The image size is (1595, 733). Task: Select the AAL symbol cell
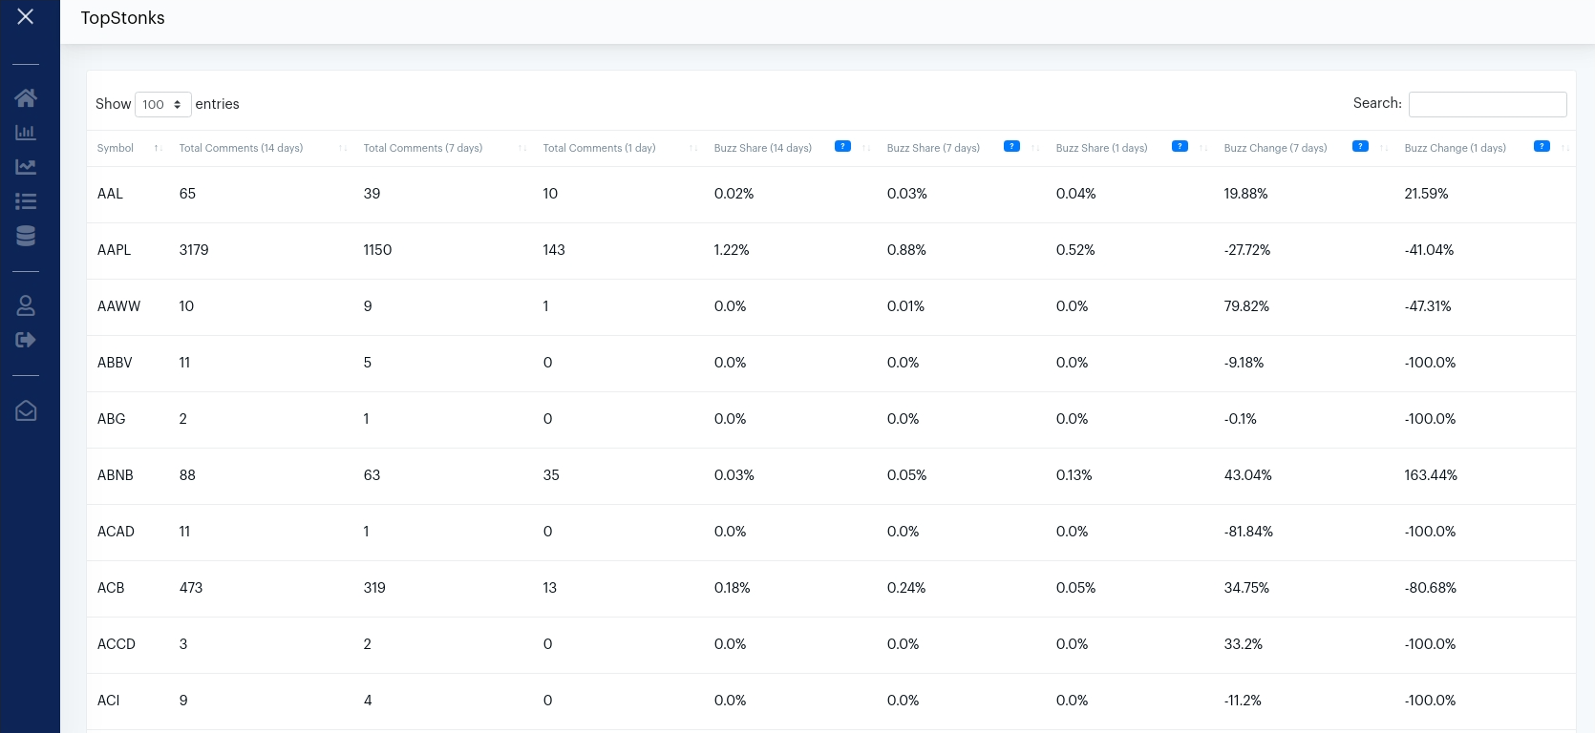pos(110,194)
